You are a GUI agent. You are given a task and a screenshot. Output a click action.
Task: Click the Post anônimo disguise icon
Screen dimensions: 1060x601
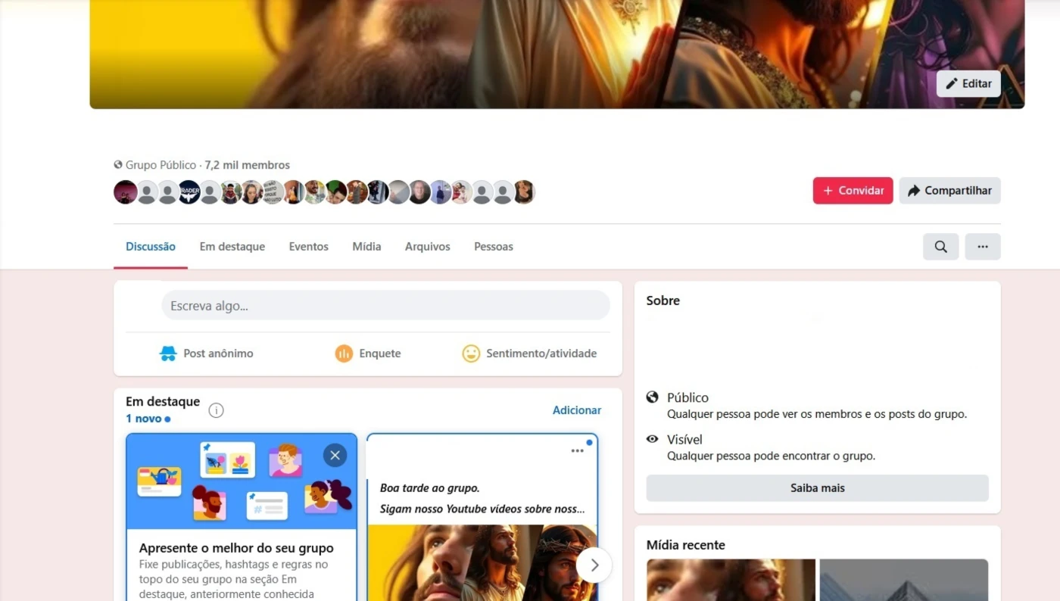[x=168, y=353]
